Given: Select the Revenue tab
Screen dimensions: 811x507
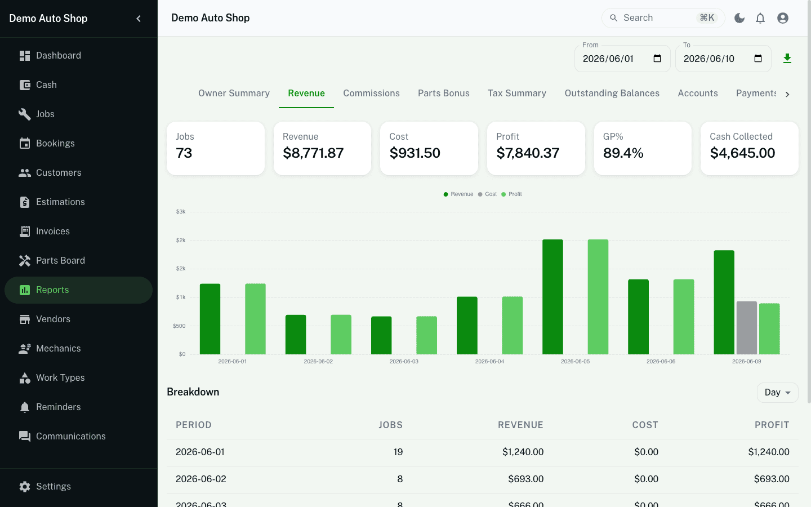Looking at the screenshot, I should [306, 94].
